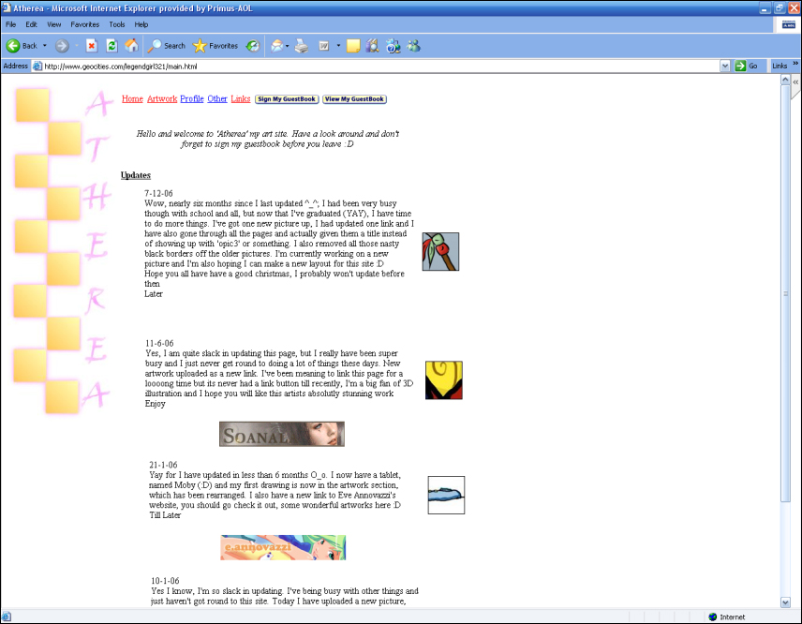Viewport: 802px width, 624px height.
Task: Open the Favorites menu in menu bar
Action: (x=85, y=24)
